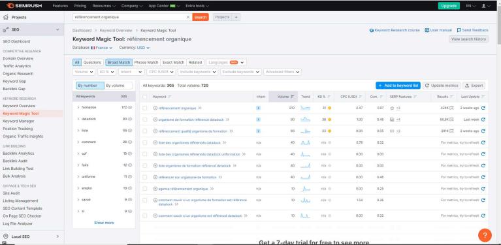The image size is (501, 245).
Task: View SERP icon in 66.8K results cell
Action: pyautogui.click(x=451, y=120)
